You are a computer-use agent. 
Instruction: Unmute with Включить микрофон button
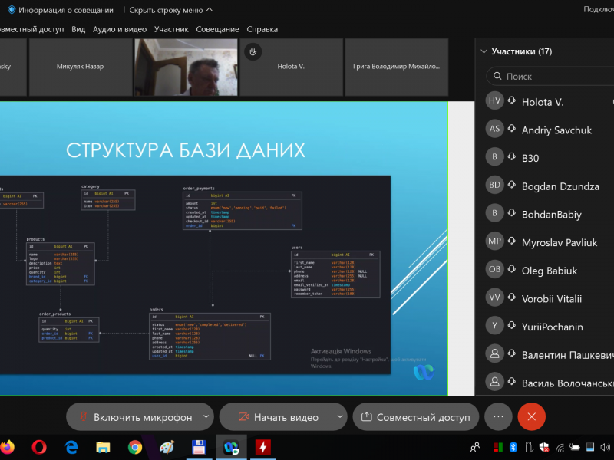coord(134,417)
